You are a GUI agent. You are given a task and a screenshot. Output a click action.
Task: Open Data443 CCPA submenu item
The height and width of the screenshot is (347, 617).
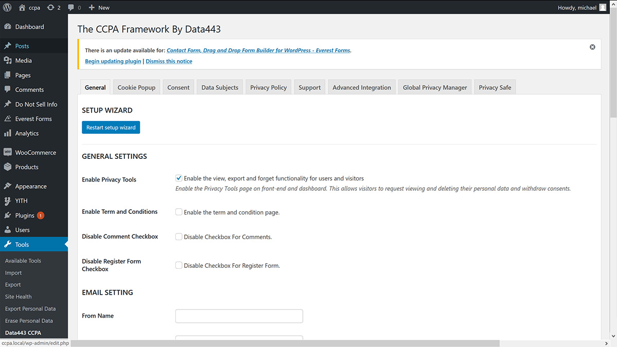[x=23, y=333]
